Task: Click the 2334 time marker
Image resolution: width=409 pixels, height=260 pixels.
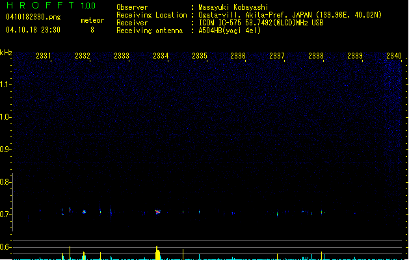Action: [161, 56]
